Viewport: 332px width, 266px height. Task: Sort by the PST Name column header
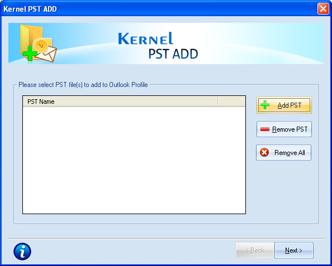click(x=120, y=101)
